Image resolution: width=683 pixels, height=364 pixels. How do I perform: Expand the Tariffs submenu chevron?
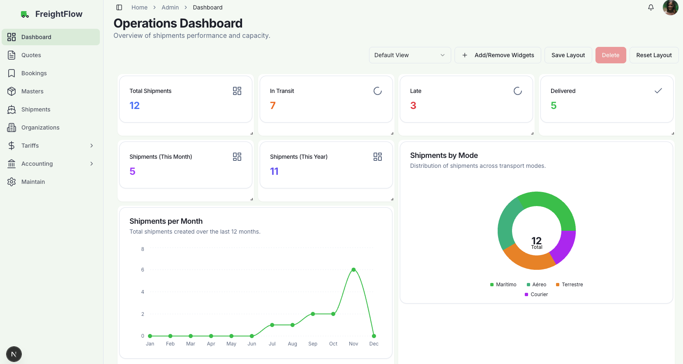(92, 146)
